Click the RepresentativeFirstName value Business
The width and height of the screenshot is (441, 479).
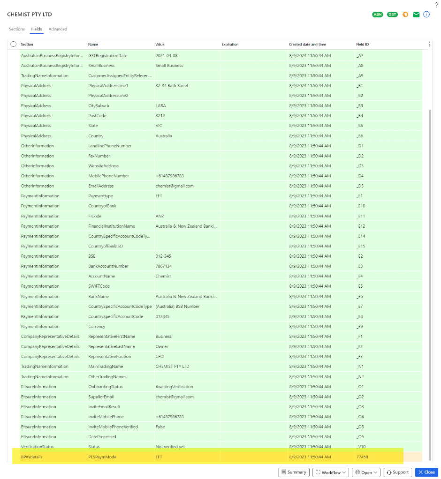coord(164,337)
